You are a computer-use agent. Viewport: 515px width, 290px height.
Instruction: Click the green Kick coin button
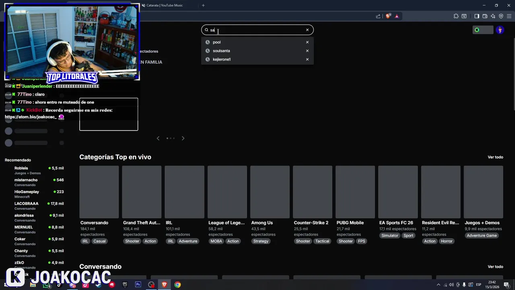click(x=483, y=30)
